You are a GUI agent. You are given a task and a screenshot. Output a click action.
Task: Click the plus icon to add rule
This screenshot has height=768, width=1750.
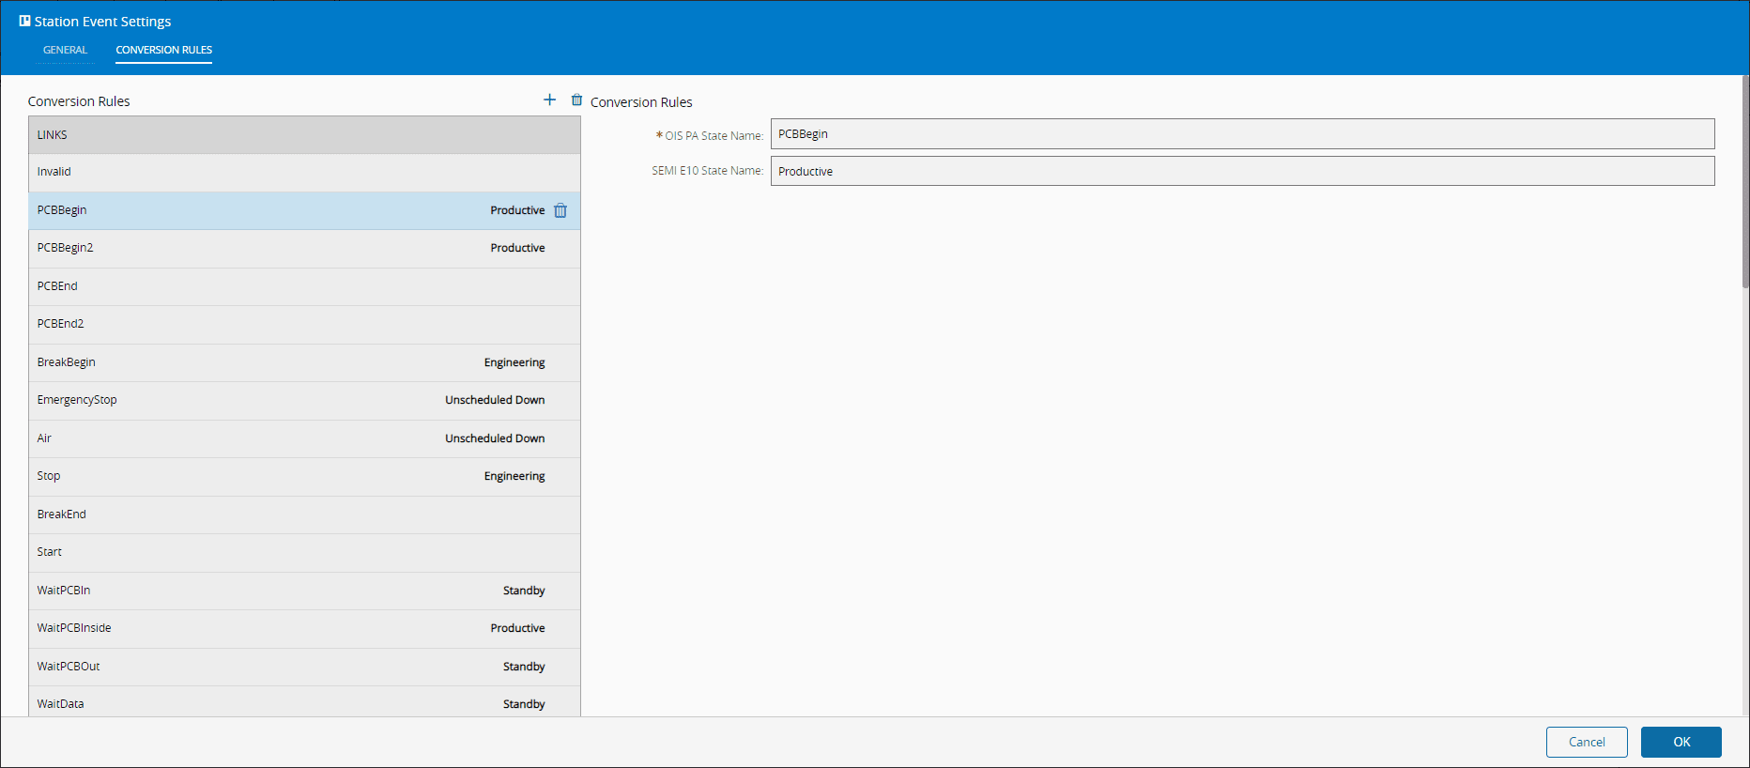pos(549,100)
